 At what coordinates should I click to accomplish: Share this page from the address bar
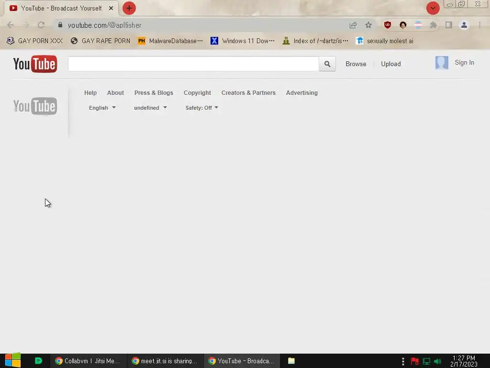[x=353, y=25]
